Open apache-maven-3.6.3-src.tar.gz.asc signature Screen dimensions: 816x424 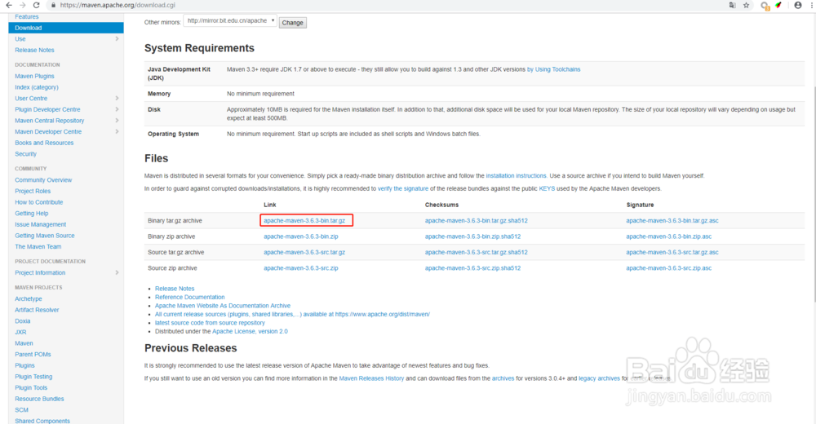tap(672, 252)
